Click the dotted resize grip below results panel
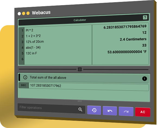 click(x=80, y=101)
